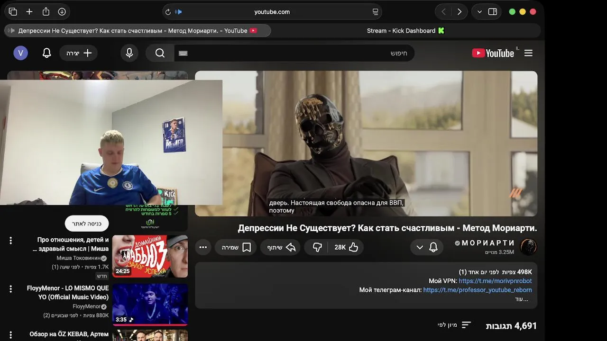Open the YouTube hamburger guide menu
This screenshot has width=607, height=341.
[528, 53]
